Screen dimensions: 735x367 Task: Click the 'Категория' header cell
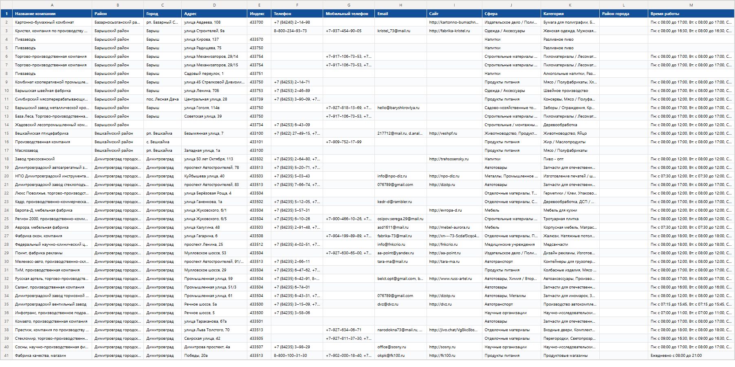click(x=570, y=13)
